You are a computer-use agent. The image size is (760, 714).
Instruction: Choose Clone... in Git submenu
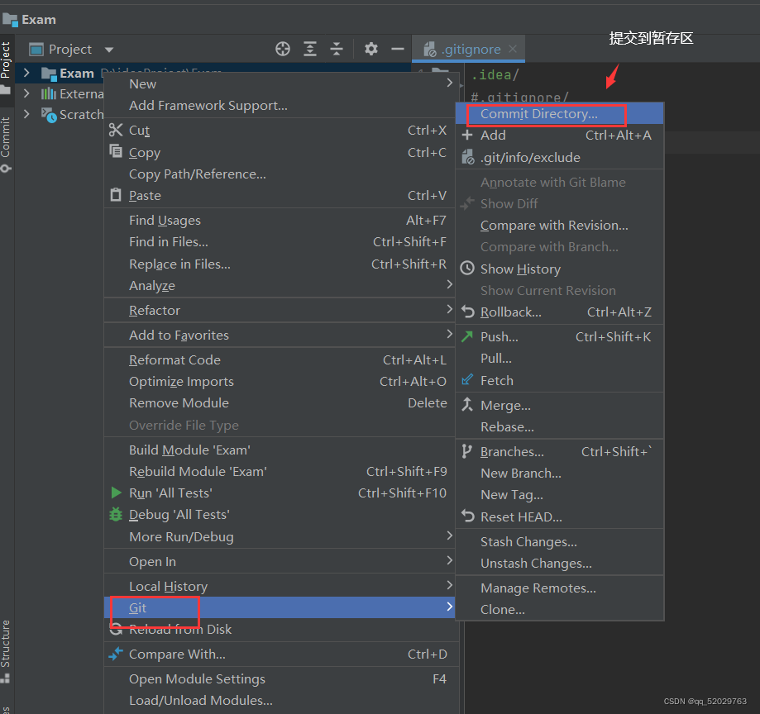pos(559,609)
